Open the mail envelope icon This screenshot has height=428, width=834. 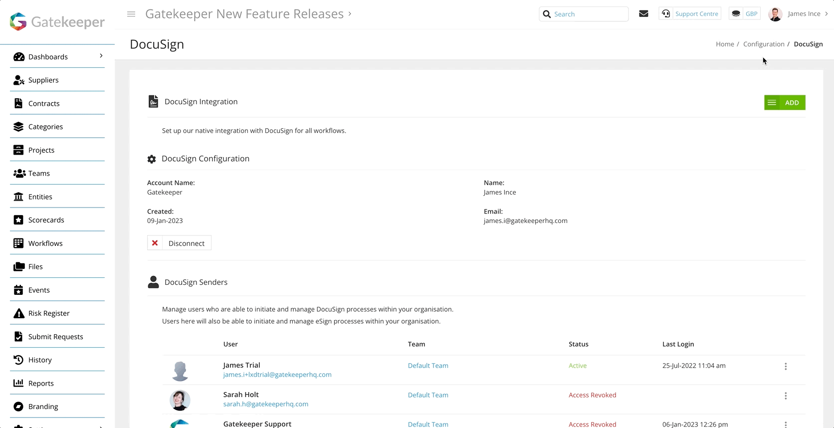(x=643, y=14)
